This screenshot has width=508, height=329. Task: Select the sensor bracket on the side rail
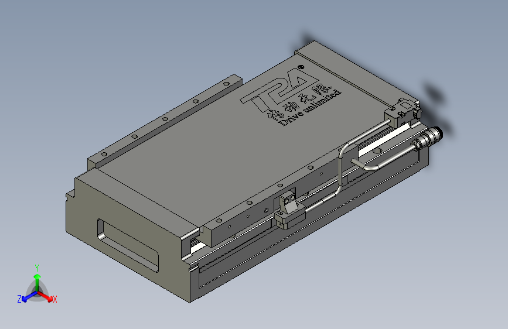pos(289,210)
